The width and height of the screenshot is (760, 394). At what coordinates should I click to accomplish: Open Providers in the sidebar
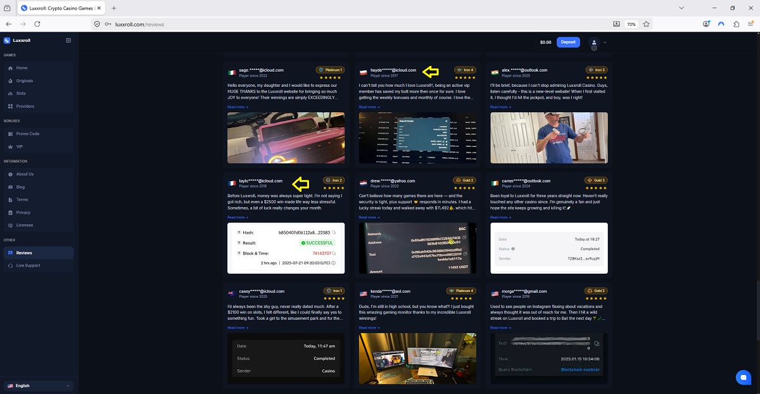tap(38, 106)
